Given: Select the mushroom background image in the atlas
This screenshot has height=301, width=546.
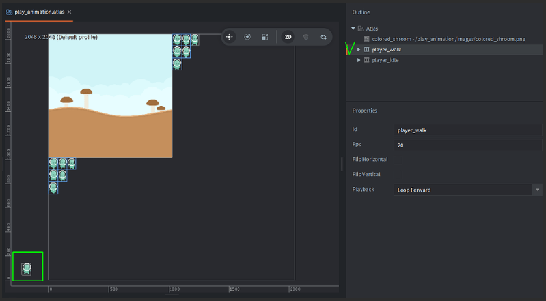Looking at the screenshot, I should (111, 96).
